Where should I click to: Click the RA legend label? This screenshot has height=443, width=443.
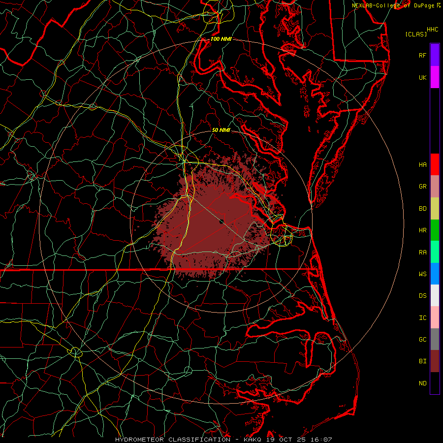(x=422, y=253)
